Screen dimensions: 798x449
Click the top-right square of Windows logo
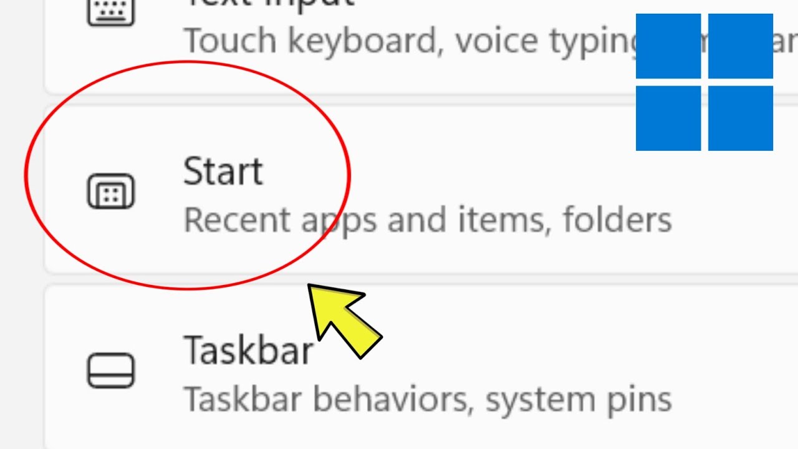pyautogui.click(x=741, y=46)
